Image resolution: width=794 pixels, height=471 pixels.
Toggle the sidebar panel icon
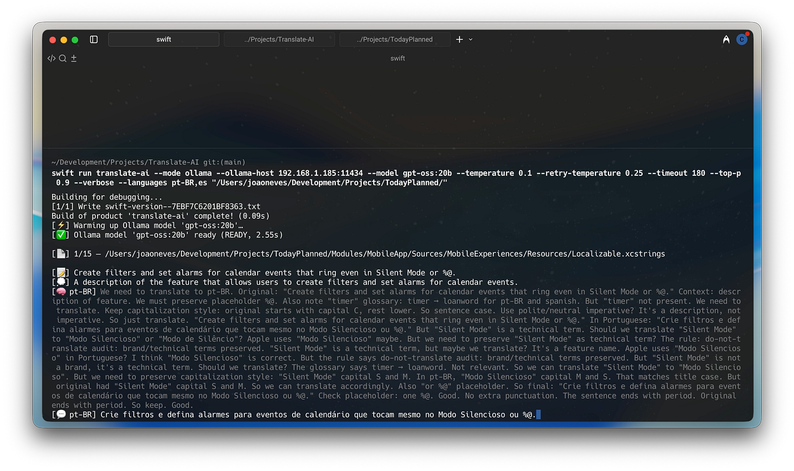coord(94,40)
